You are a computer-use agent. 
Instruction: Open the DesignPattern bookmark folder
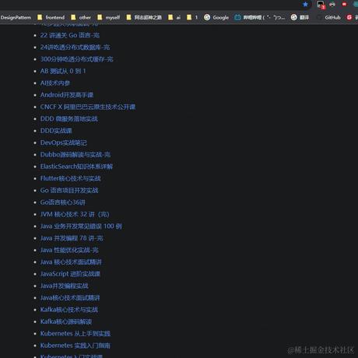(16, 17)
